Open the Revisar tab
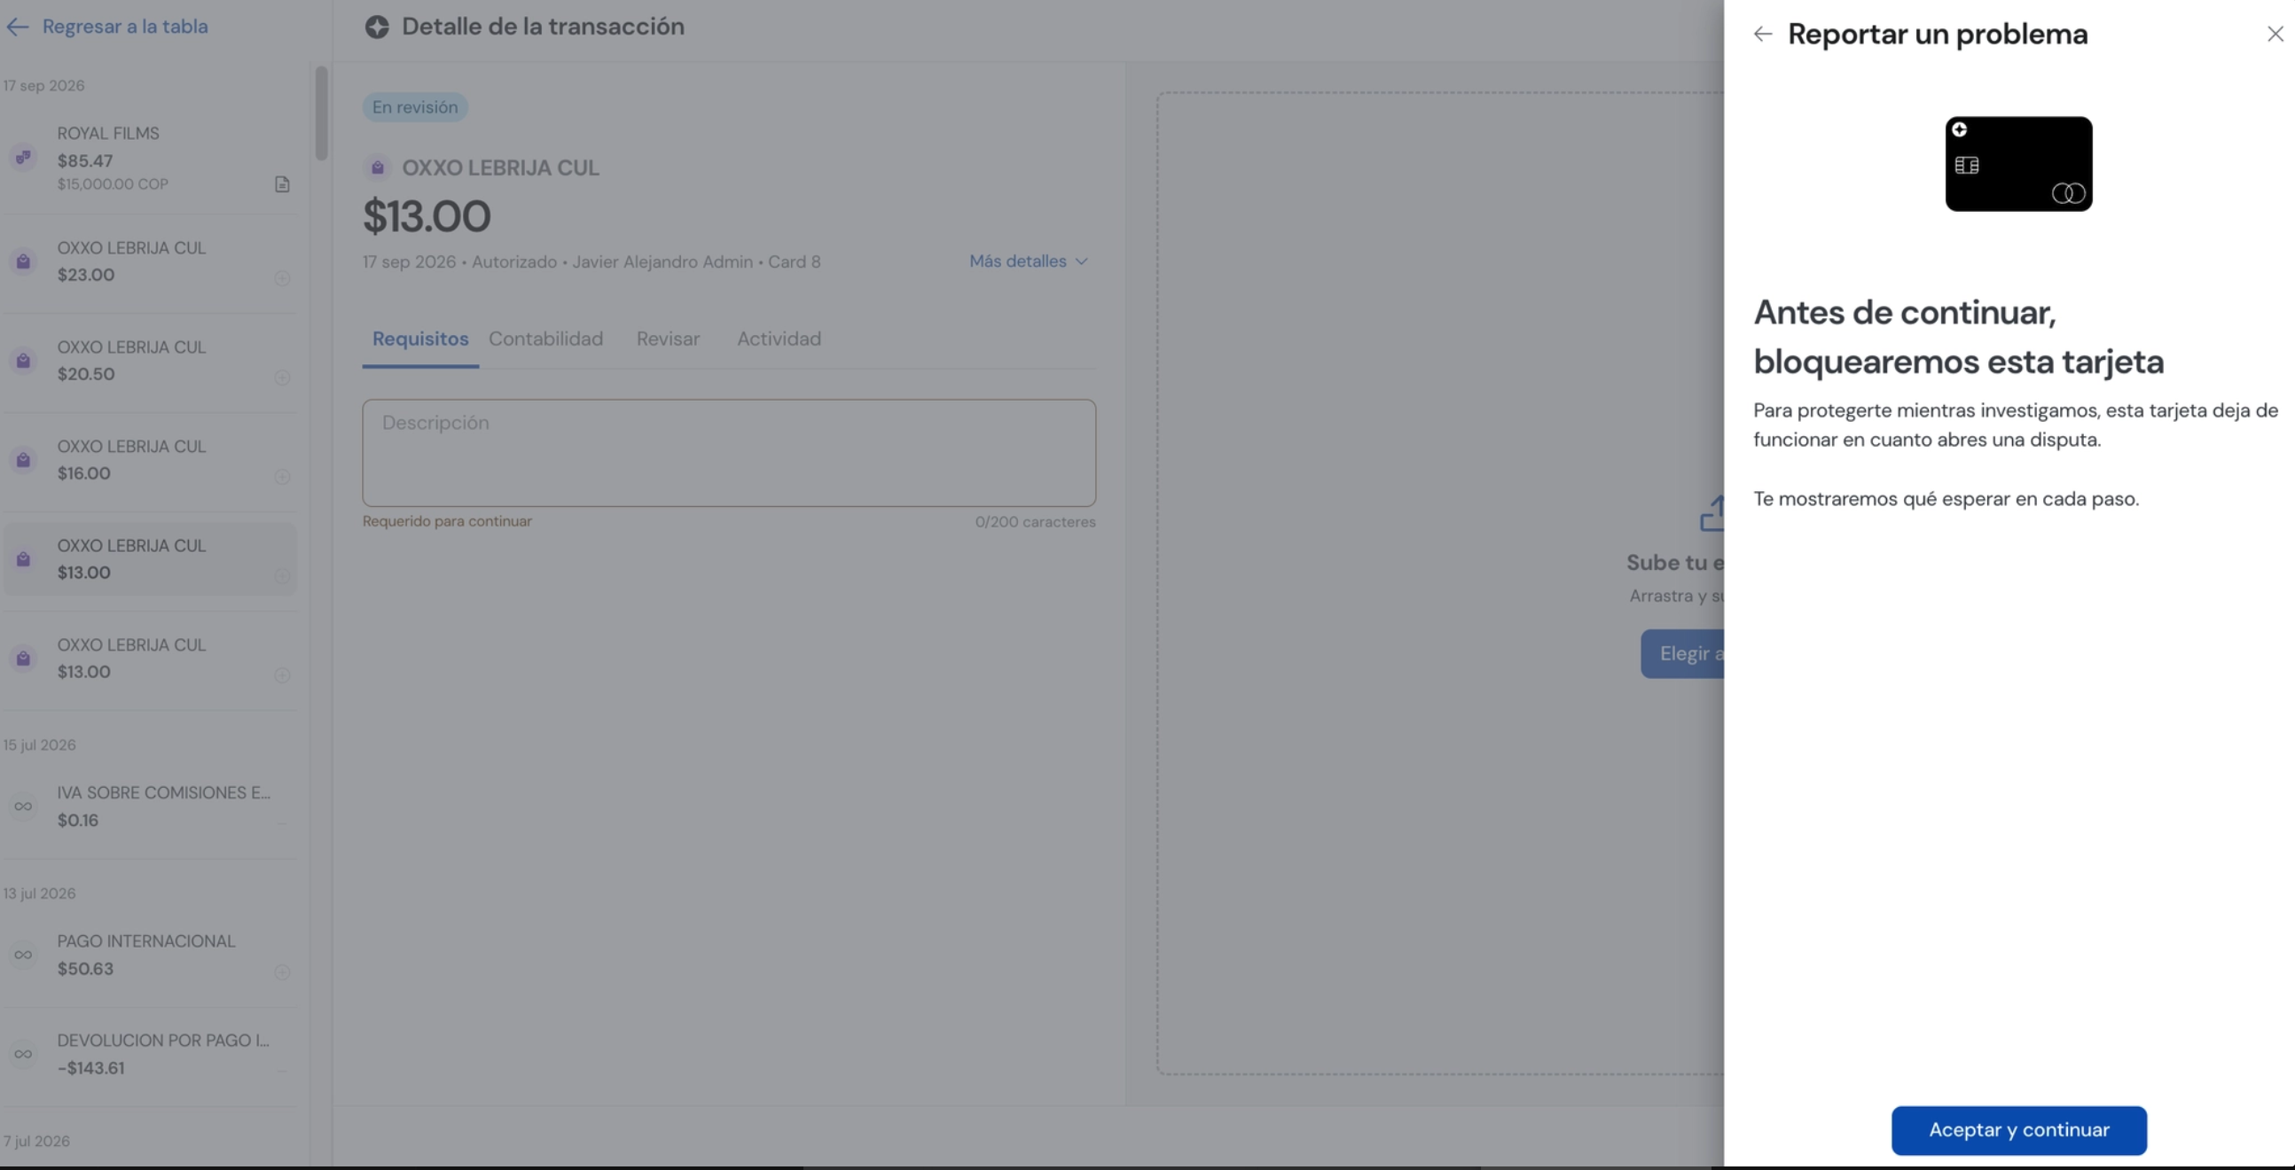The width and height of the screenshot is (2295, 1170). (x=667, y=339)
